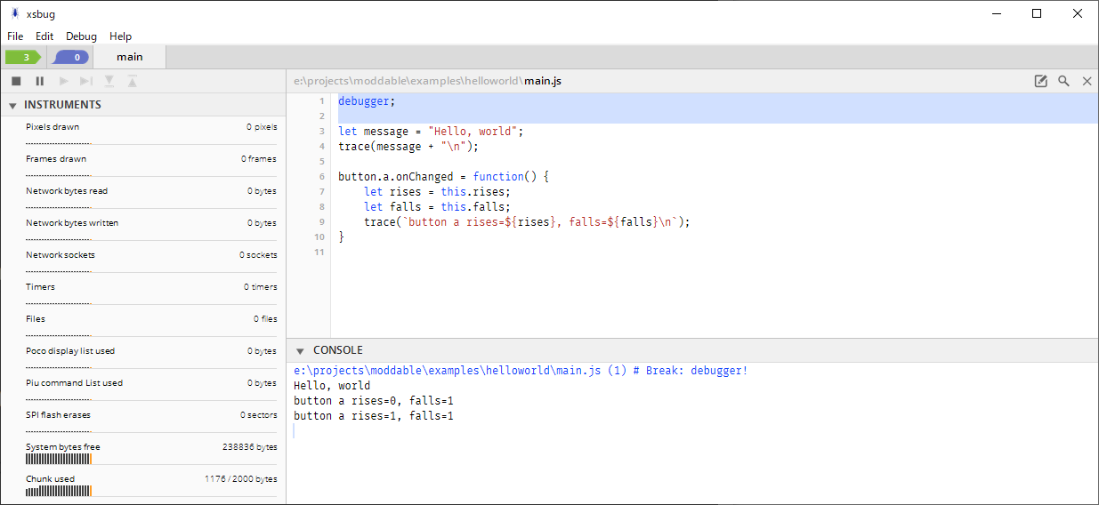
Task: Click console line 'rises=1, falls=1'
Action: (374, 416)
